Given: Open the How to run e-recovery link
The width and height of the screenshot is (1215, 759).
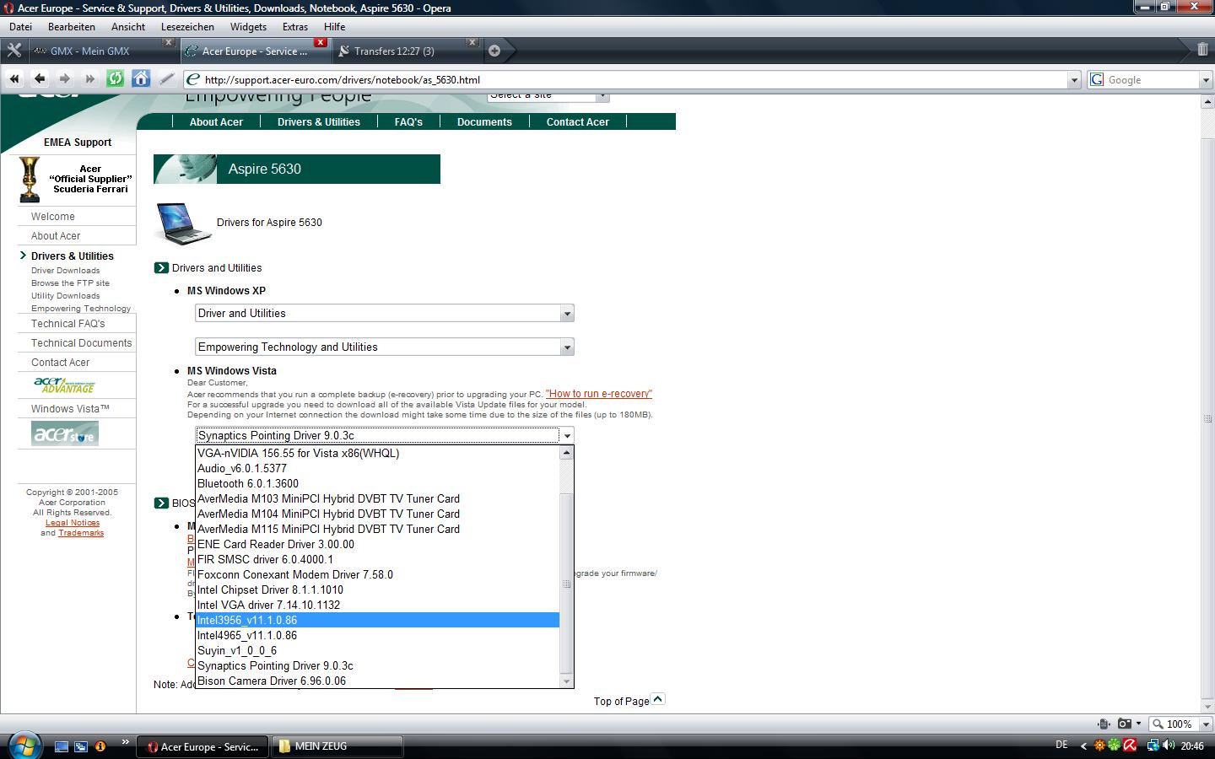Looking at the screenshot, I should click(x=599, y=394).
